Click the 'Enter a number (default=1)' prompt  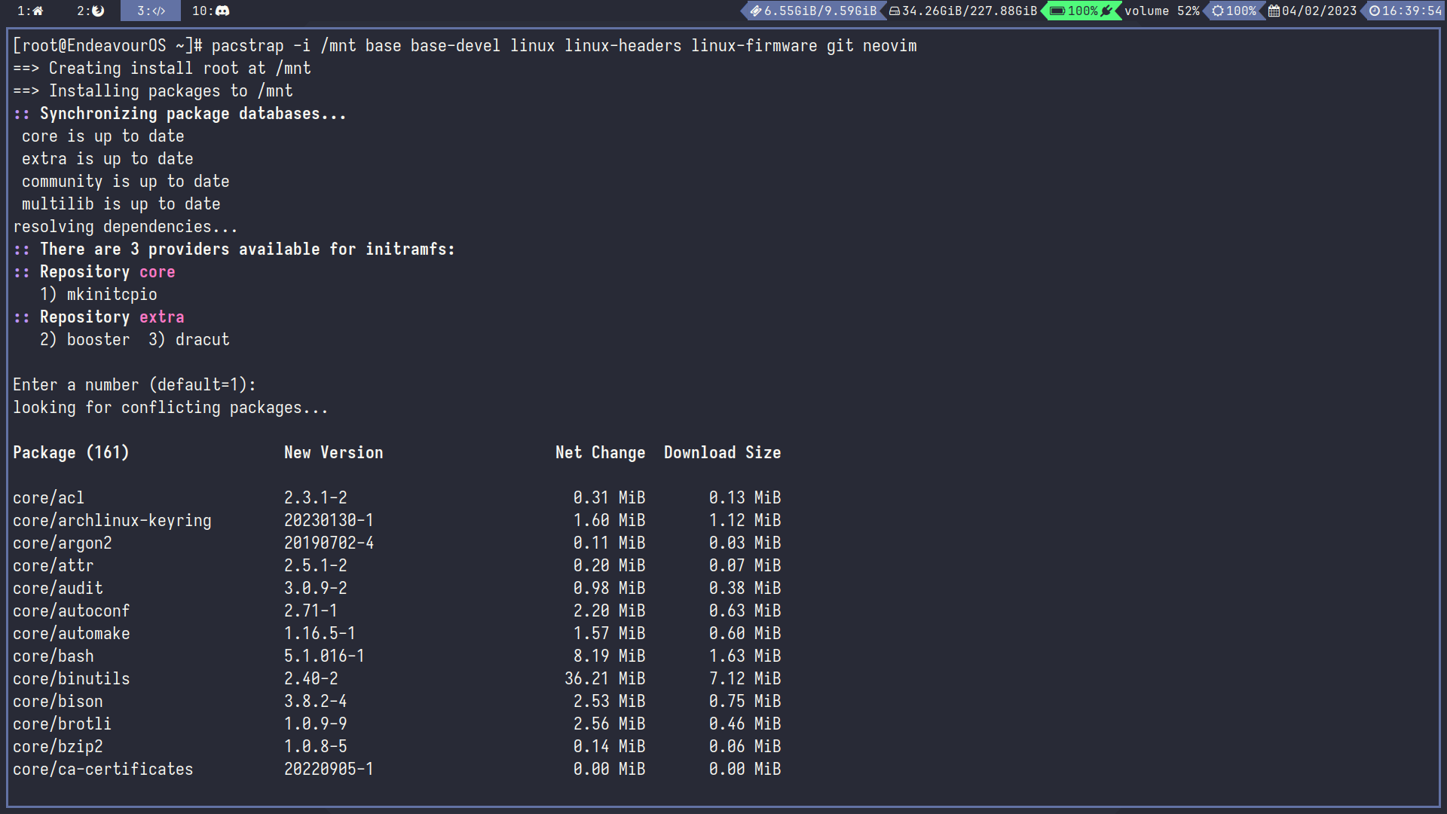(x=134, y=385)
